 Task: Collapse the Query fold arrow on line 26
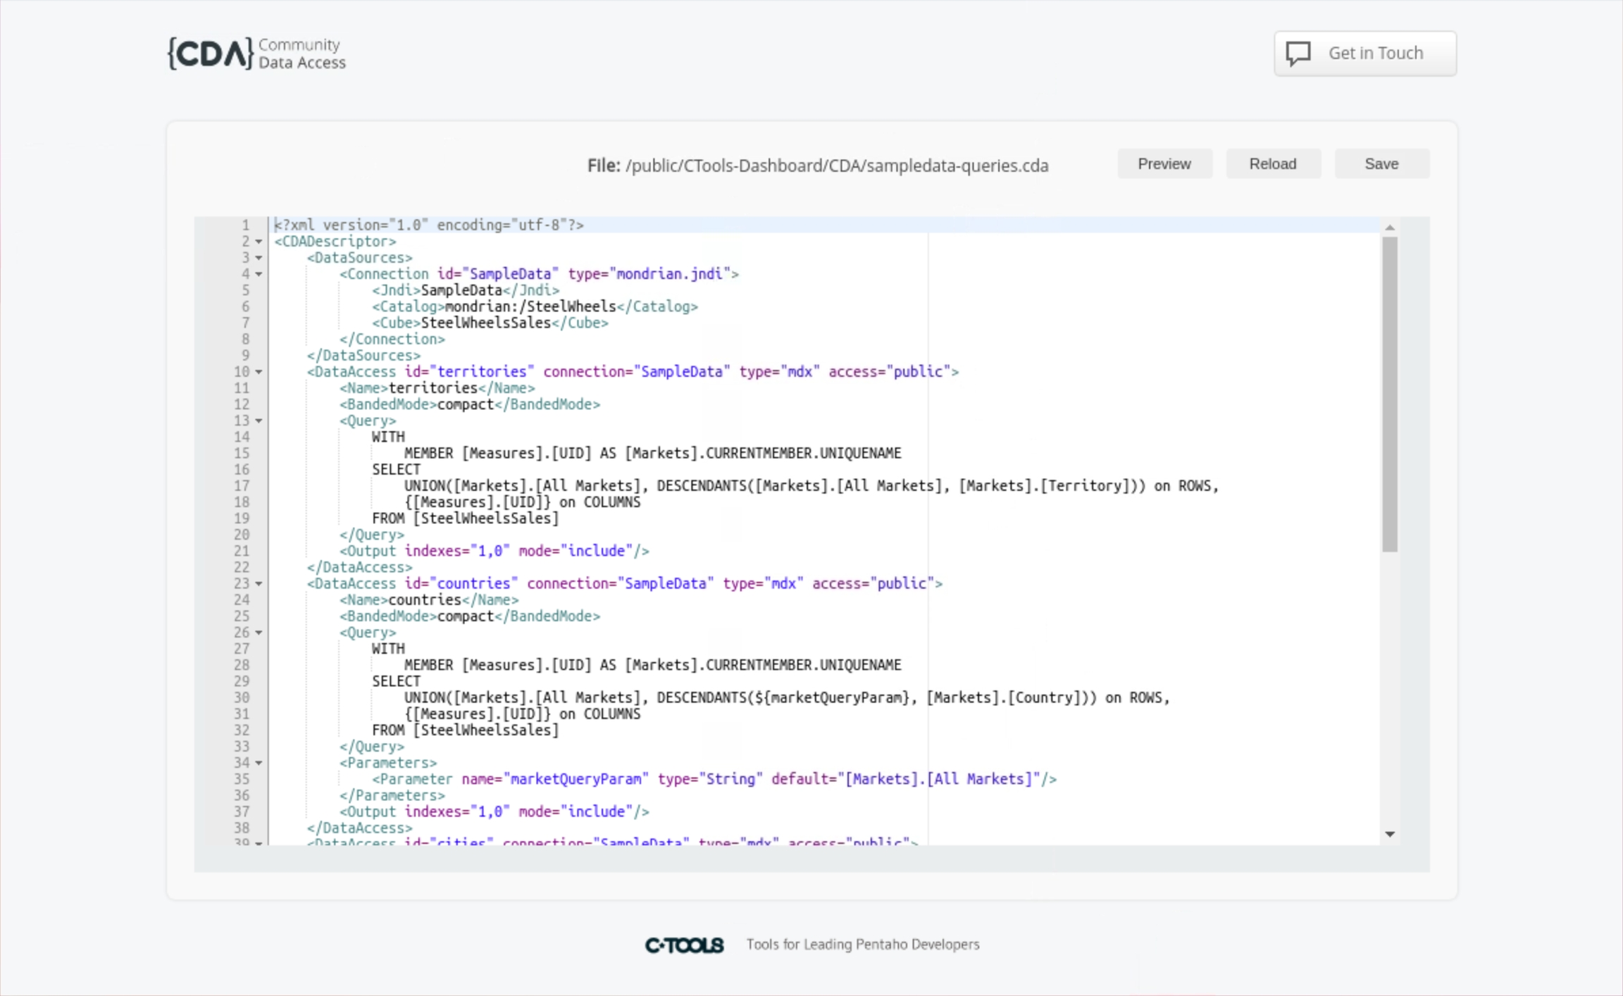[x=259, y=633]
